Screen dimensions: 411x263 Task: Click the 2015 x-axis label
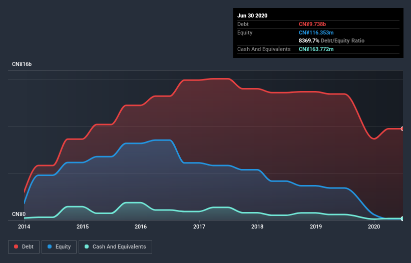tap(83, 226)
